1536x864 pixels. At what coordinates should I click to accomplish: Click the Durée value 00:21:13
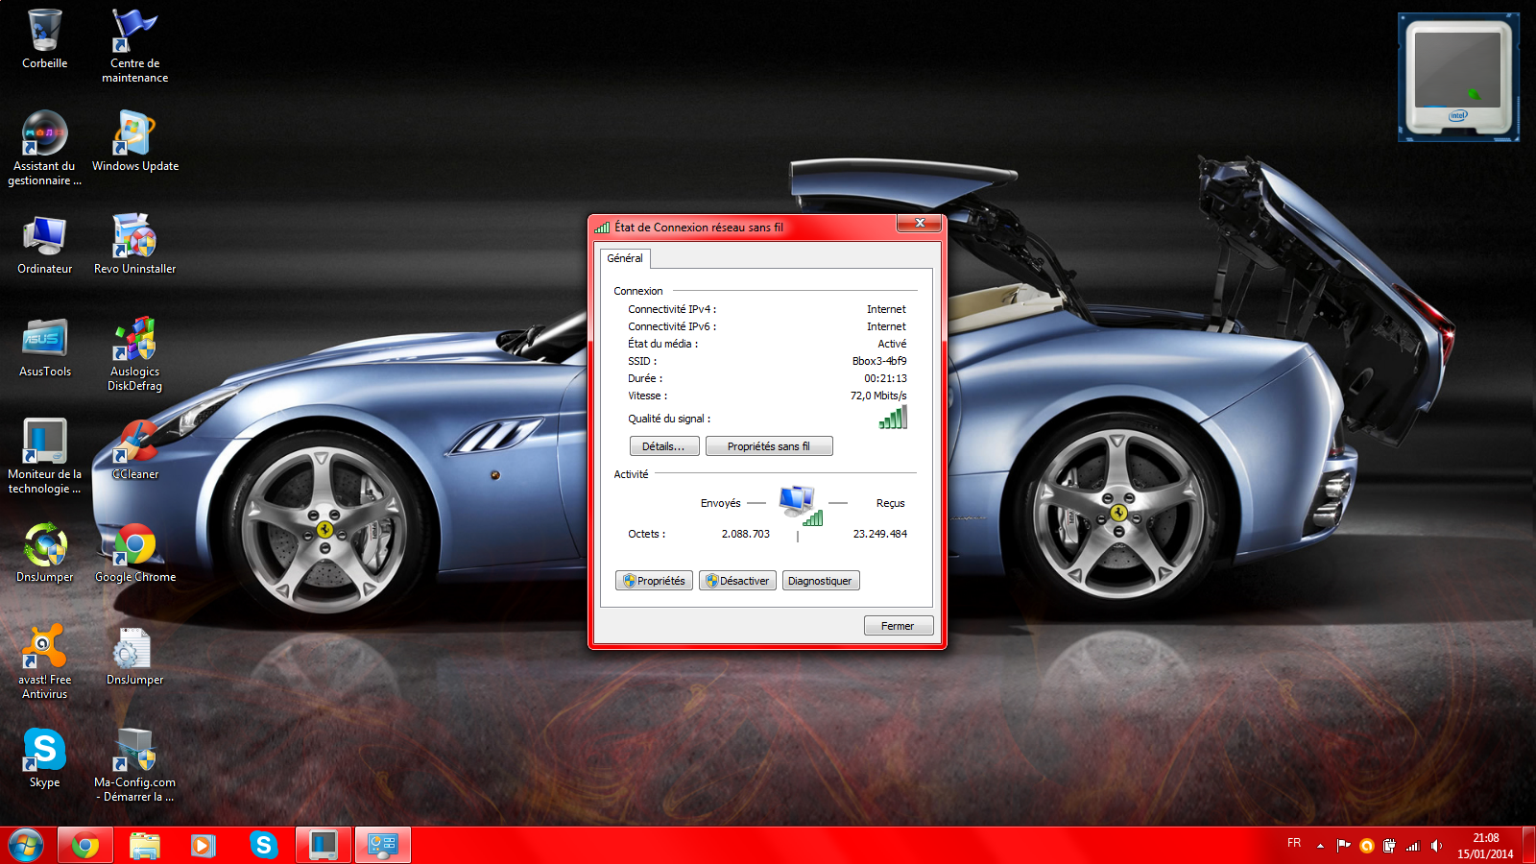(885, 378)
